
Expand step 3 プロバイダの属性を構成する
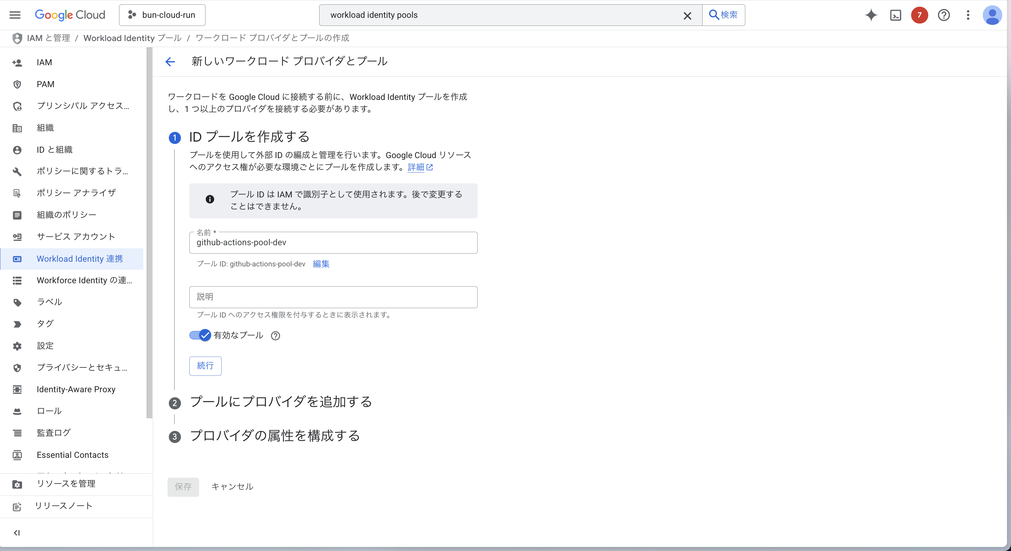point(275,436)
